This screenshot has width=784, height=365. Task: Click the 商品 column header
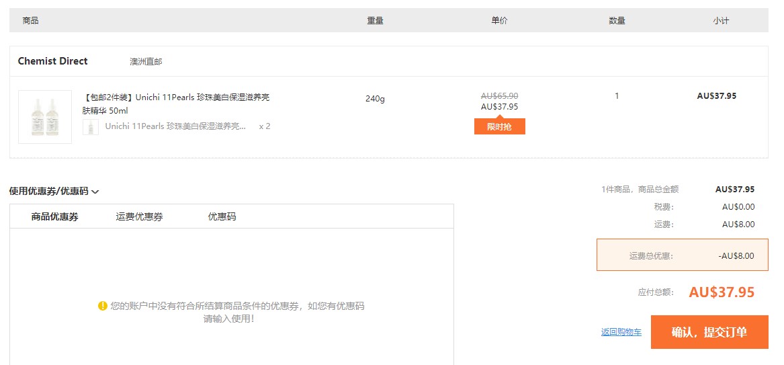[x=30, y=20]
